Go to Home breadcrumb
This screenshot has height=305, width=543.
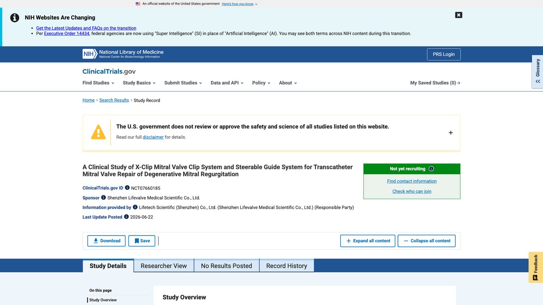click(x=89, y=100)
